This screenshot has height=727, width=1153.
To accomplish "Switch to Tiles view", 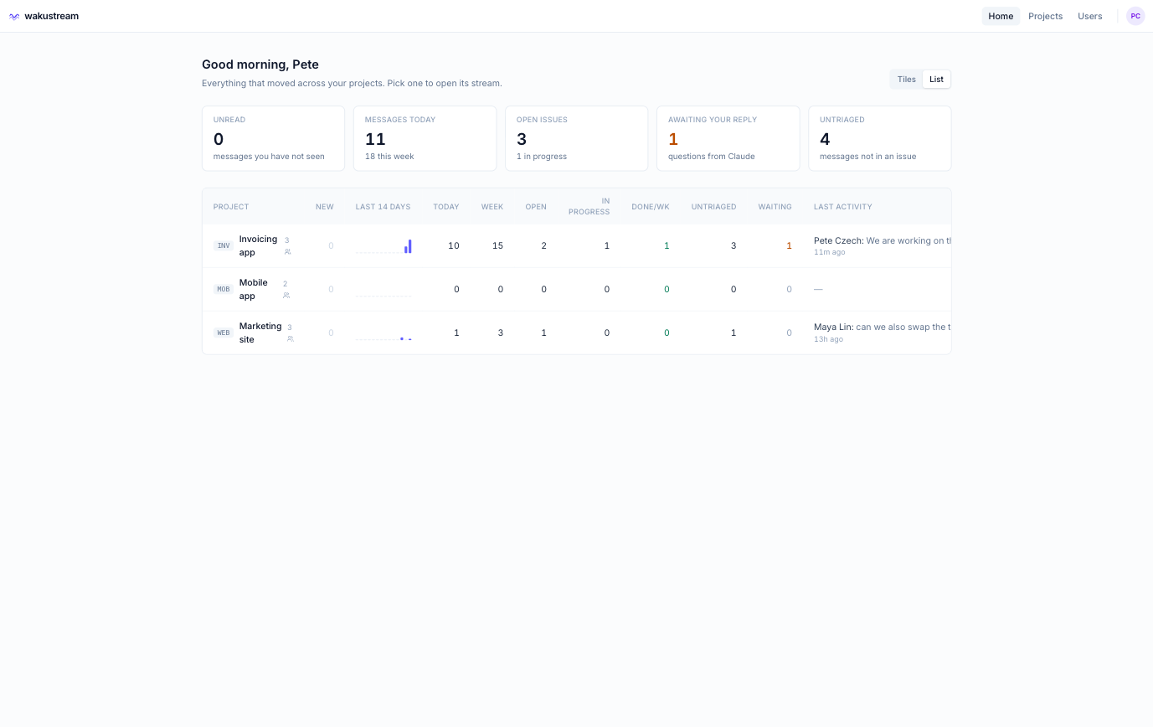I will (x=907, y=80).
